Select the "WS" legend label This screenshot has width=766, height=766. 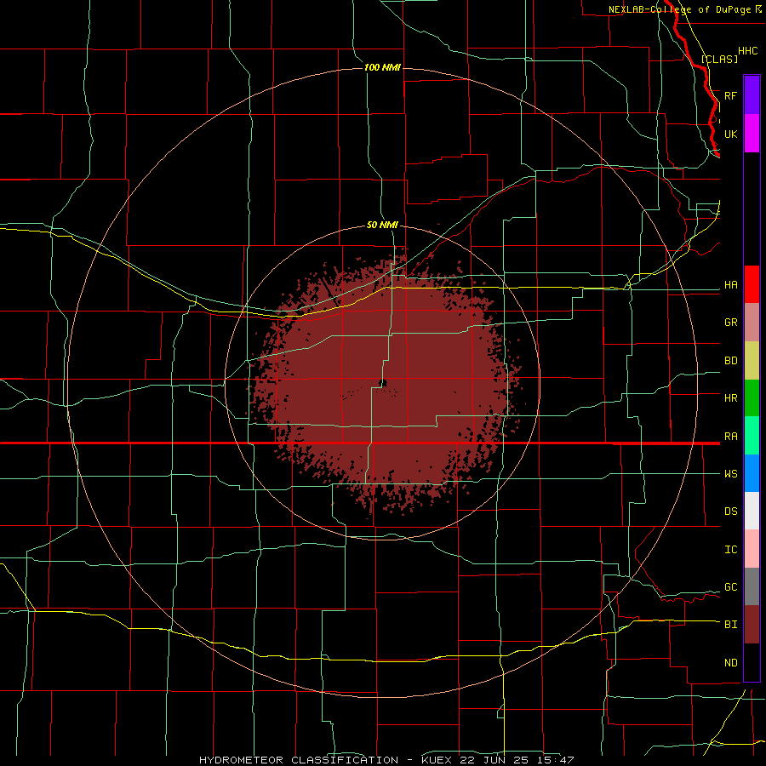(730, 473)
